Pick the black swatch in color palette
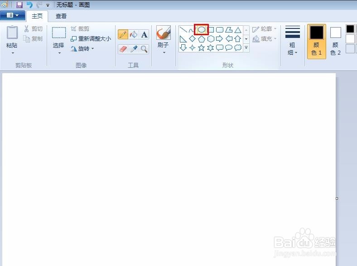The width and height of the screenshot is (357, 266). coord(350,29)
